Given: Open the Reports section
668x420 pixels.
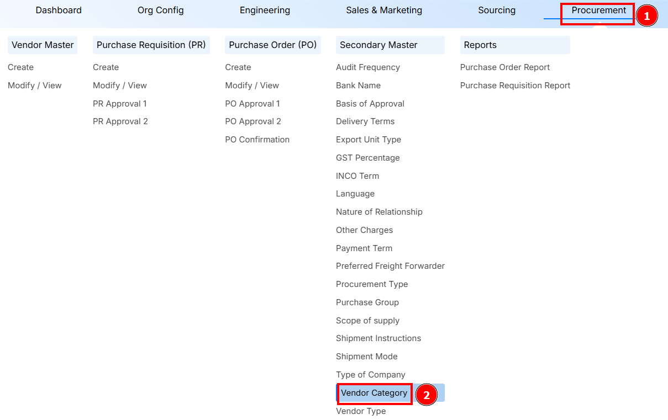Looking at the screenshot, I should pyautogui.click(x=478, y=45).
